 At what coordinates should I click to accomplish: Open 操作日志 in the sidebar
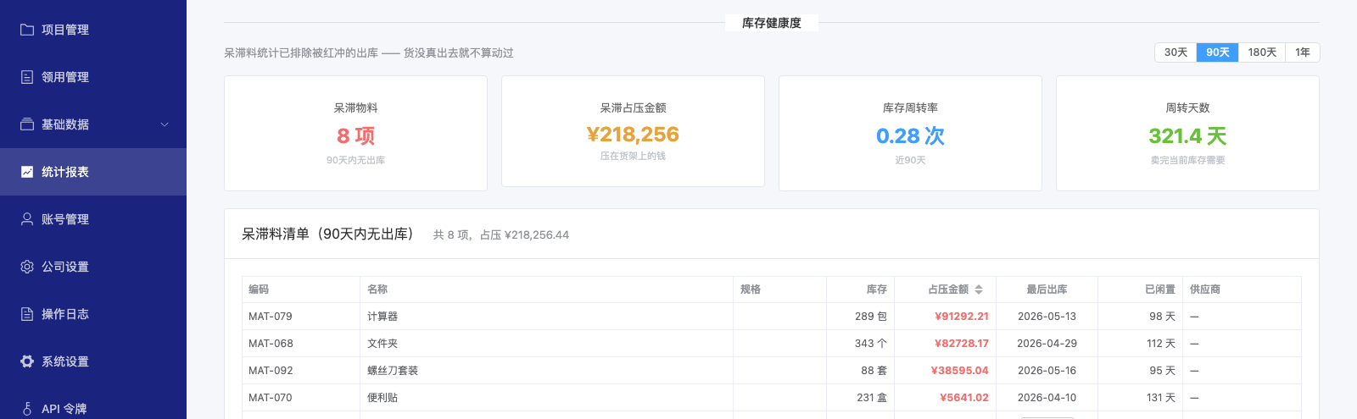(93, 314)
